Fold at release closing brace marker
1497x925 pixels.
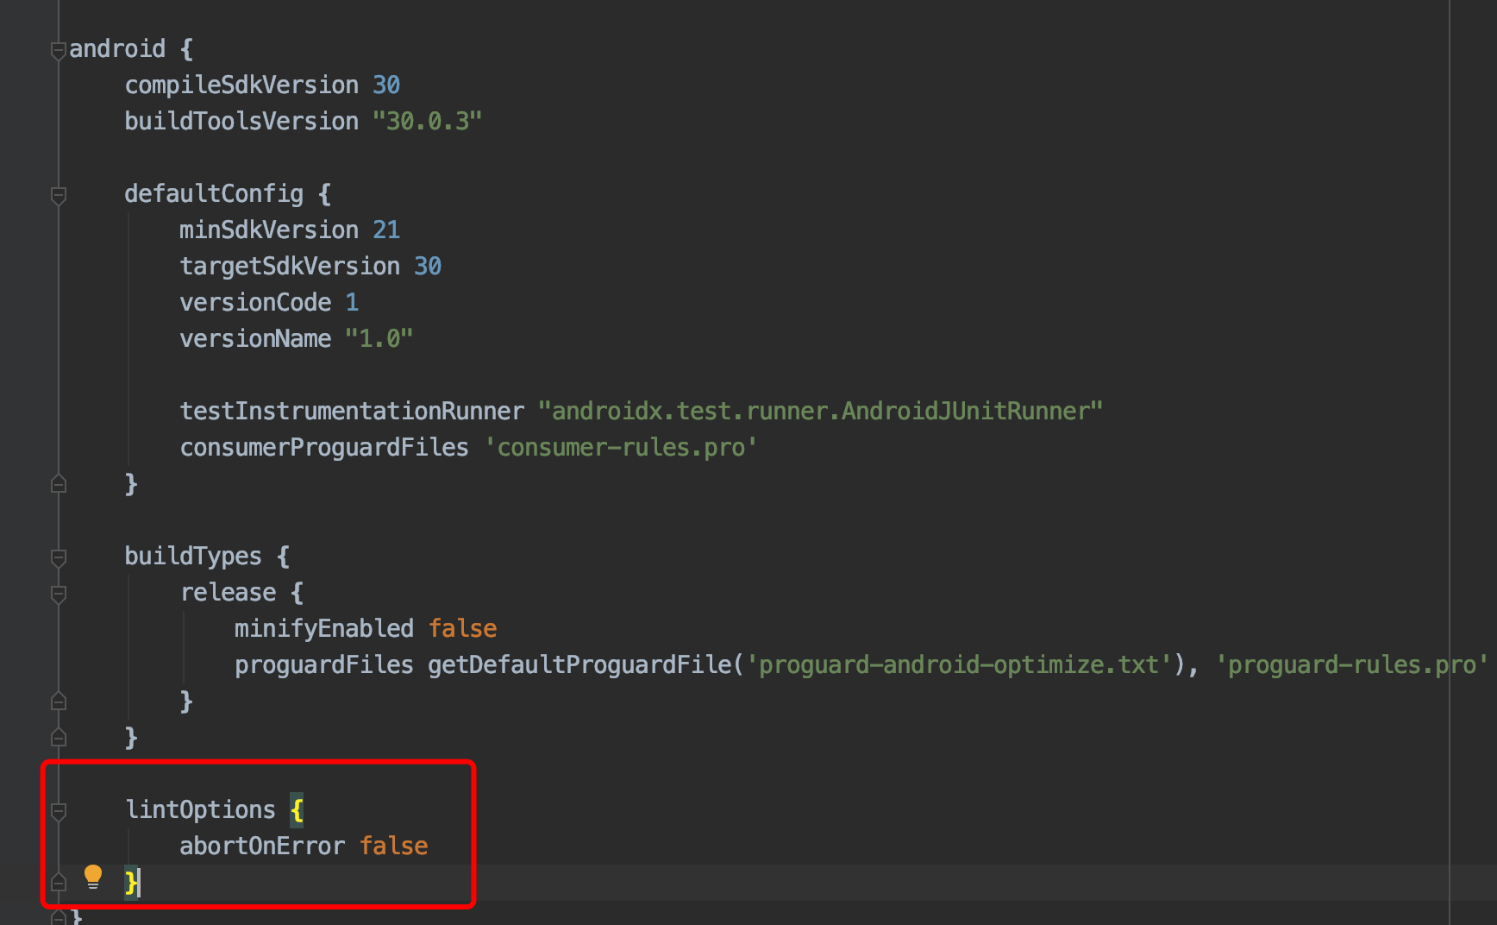[x=59, y=701]
